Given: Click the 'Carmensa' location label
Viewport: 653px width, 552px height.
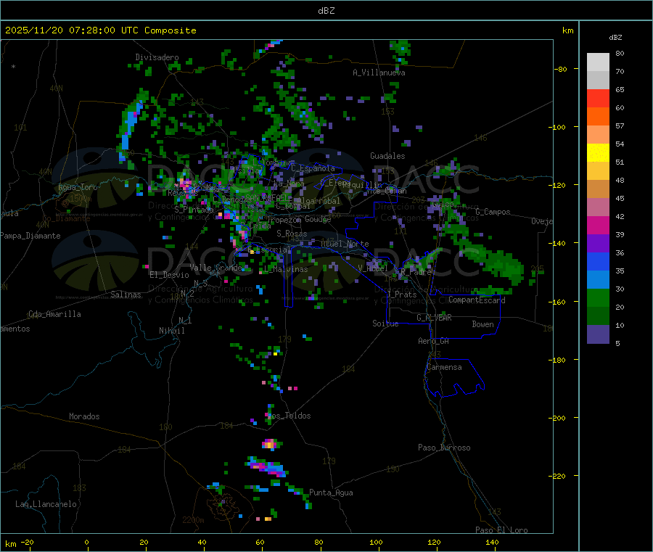Looking at the screenshot, I should (x=444, y=367).
